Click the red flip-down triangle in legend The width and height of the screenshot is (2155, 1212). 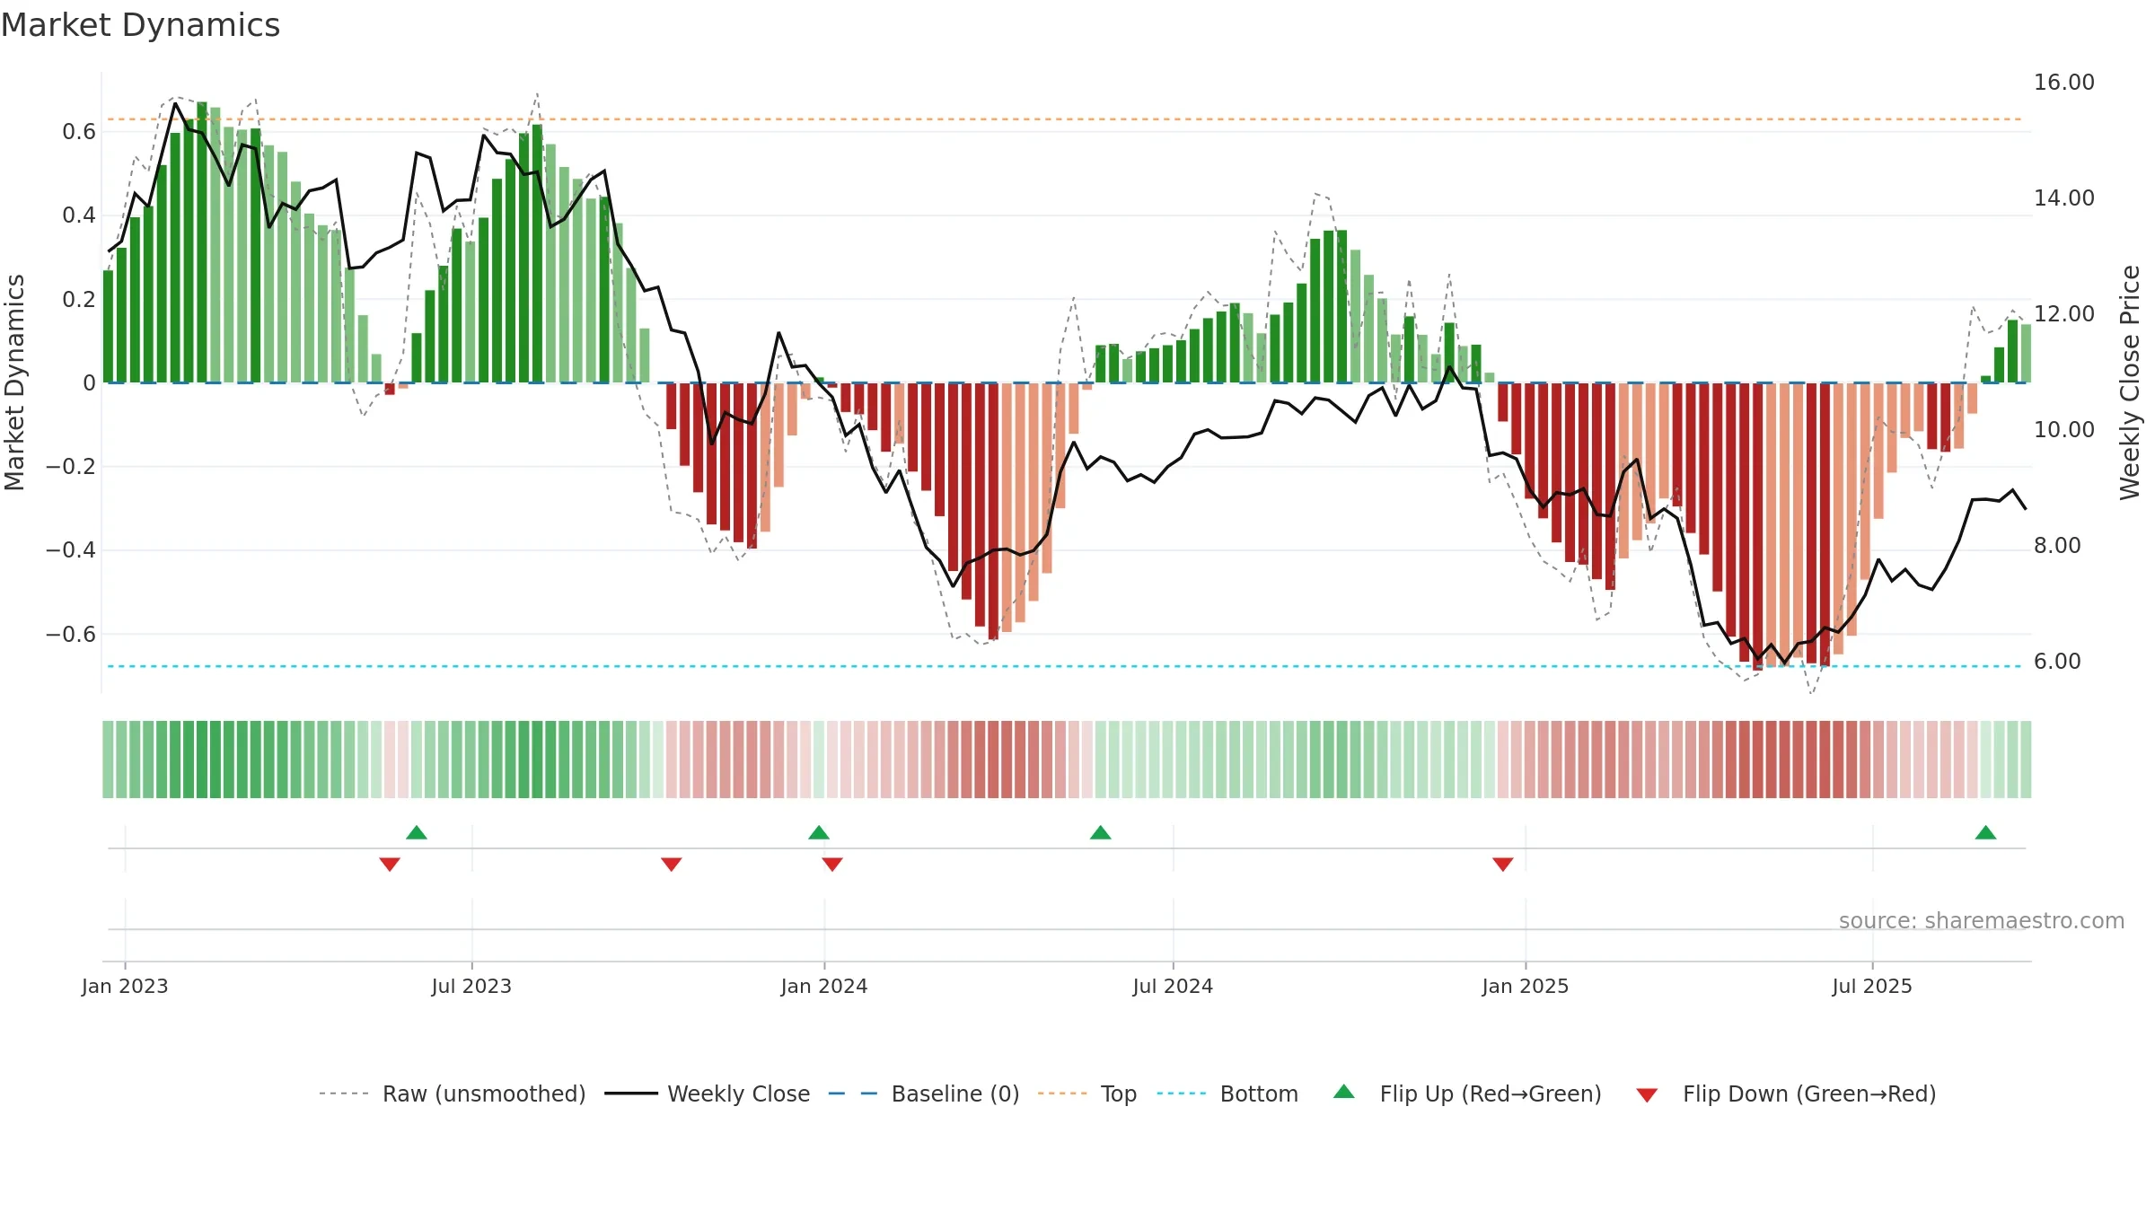click(1647, 1095)
